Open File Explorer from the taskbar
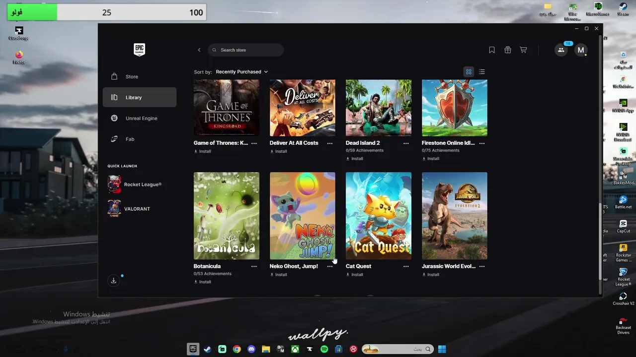The height and width of the screenshot is (357, 636). [266, 349]
